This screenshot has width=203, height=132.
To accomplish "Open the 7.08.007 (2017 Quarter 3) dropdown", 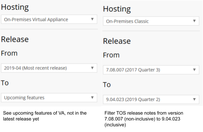I will [151, 70].
